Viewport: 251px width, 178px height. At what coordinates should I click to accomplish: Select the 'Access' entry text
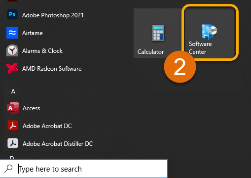(x=31, y=108)
